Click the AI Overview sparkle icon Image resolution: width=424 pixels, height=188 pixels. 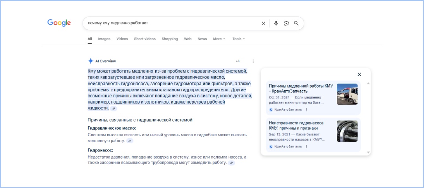point(91,61)
